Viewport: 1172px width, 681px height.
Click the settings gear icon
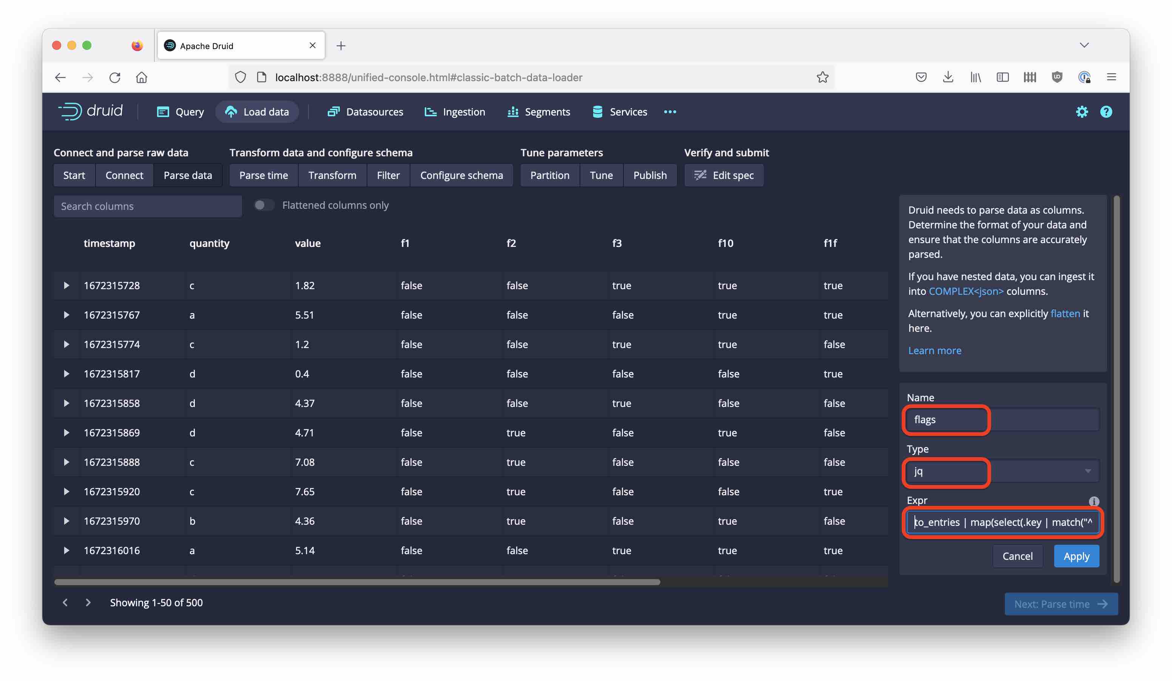click(1082, 112)
